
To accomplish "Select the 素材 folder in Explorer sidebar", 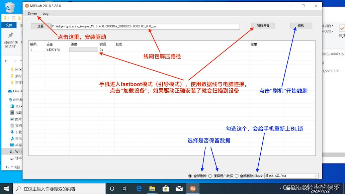I will pyautogui.click(x=16, y=76).
